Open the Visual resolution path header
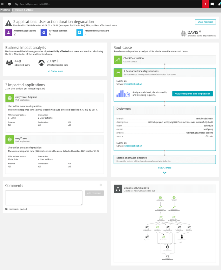This screenshot has height=270, width=221. tap(165, 189)
